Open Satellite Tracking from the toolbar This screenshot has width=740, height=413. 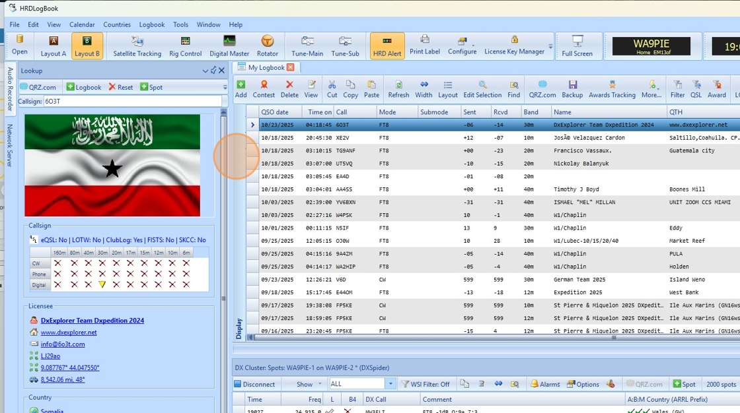[x=137, y=46]
